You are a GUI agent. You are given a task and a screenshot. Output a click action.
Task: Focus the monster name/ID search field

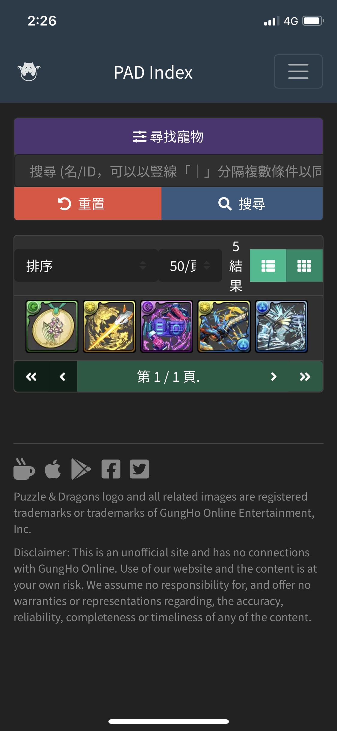pos(168,171)
